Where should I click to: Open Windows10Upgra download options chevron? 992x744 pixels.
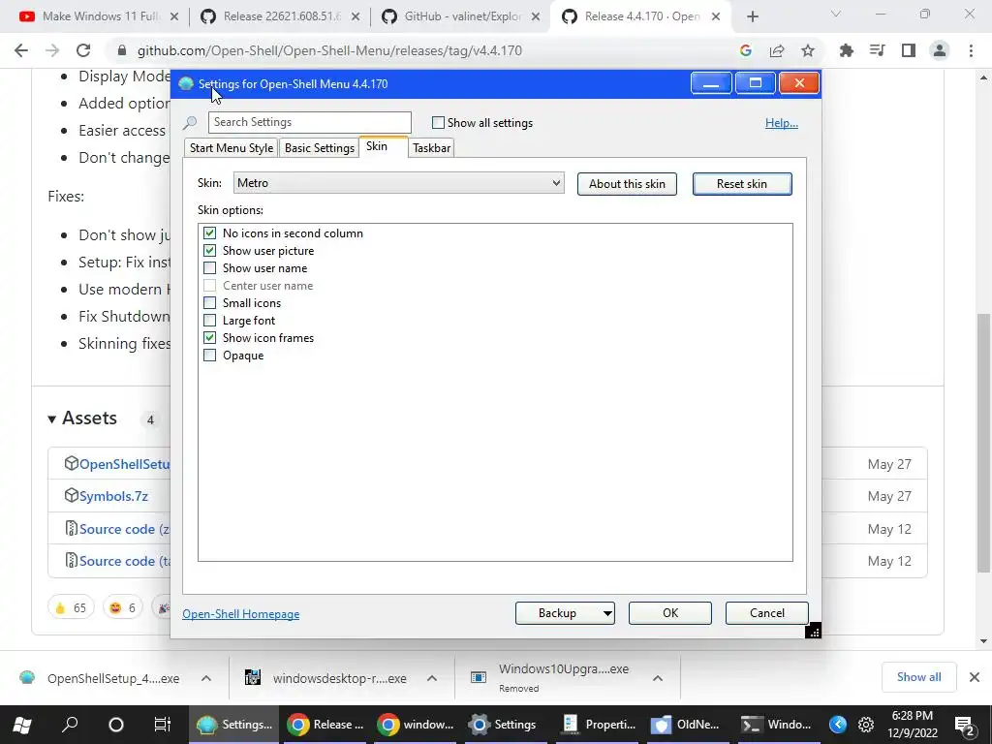tap(658, 678)
